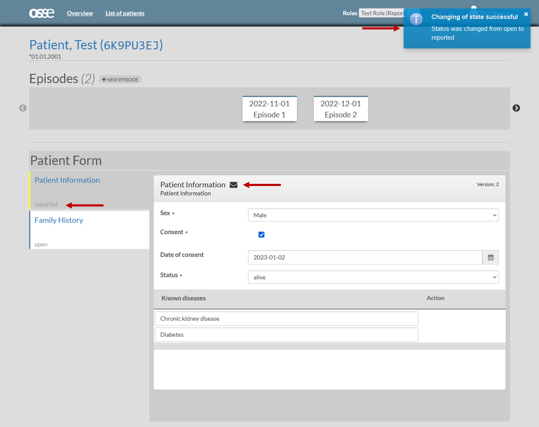
Task: Open the Status dropdown showing alive
Action: pyautogui.click(x=373, y=277)
